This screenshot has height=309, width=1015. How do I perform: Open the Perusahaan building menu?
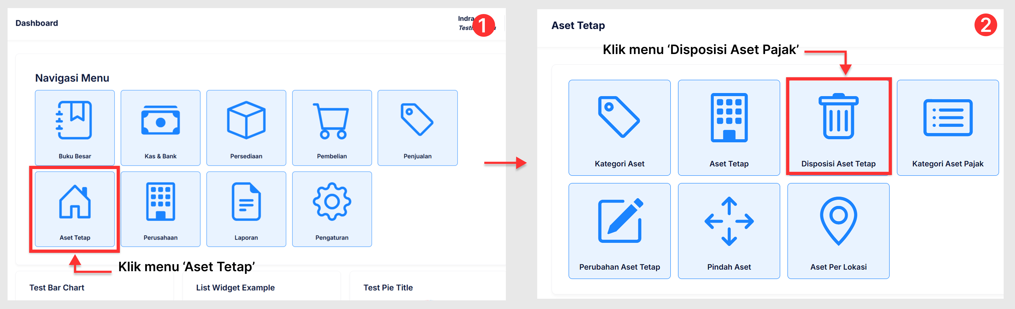point(160,209)
